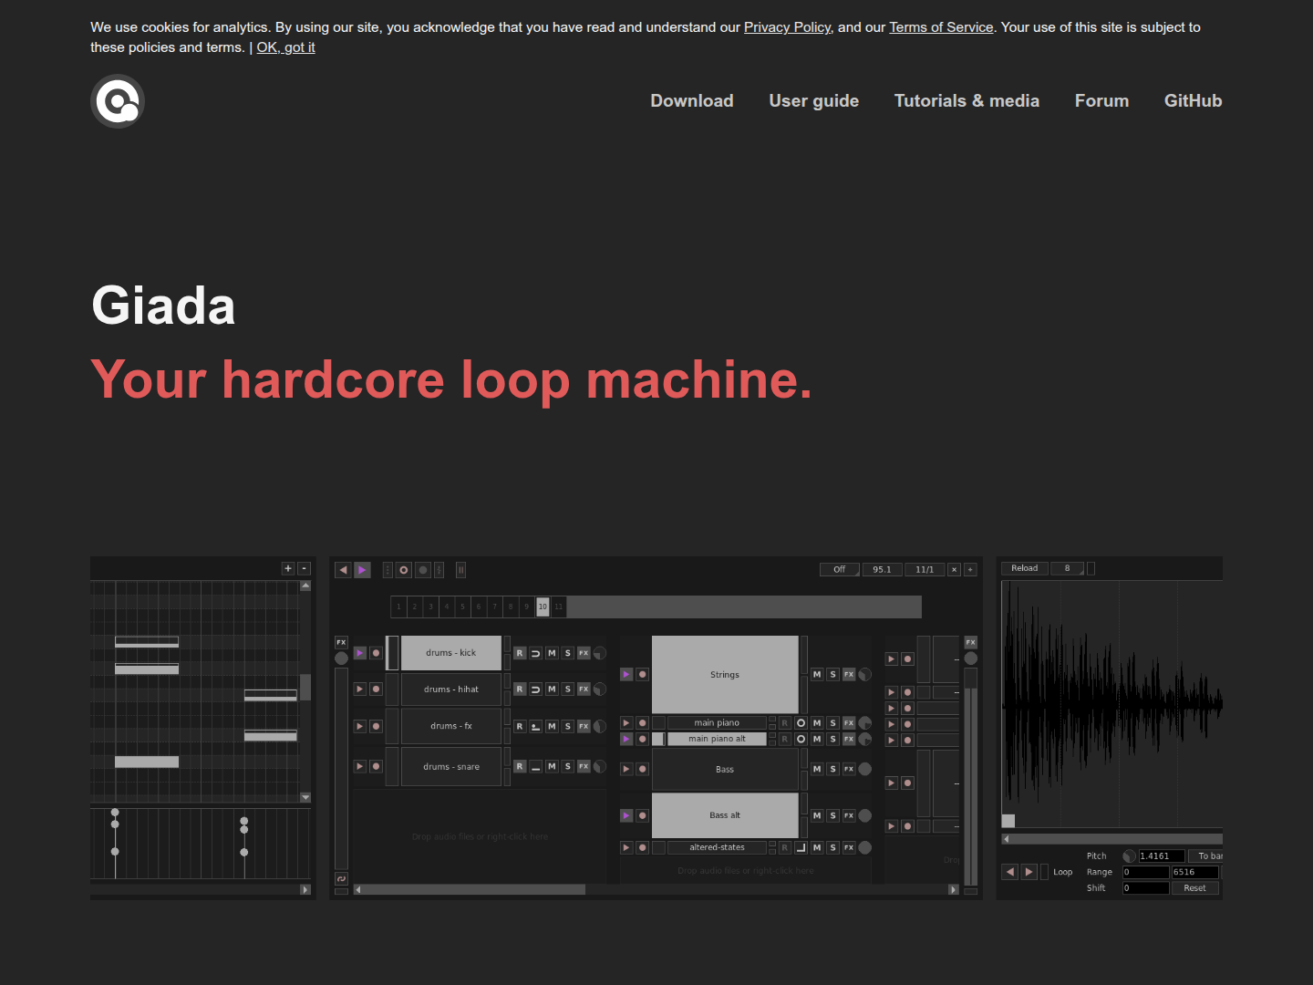Click the play button on the drums - hihat channel
The image size is (1313, 985).
(x=360, y=689)
